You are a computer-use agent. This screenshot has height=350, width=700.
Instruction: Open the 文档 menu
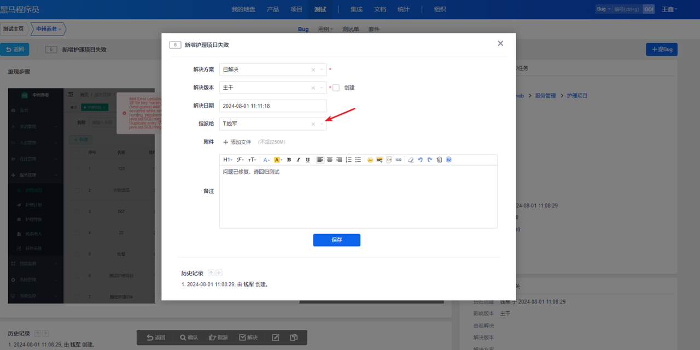click(380, 9)
